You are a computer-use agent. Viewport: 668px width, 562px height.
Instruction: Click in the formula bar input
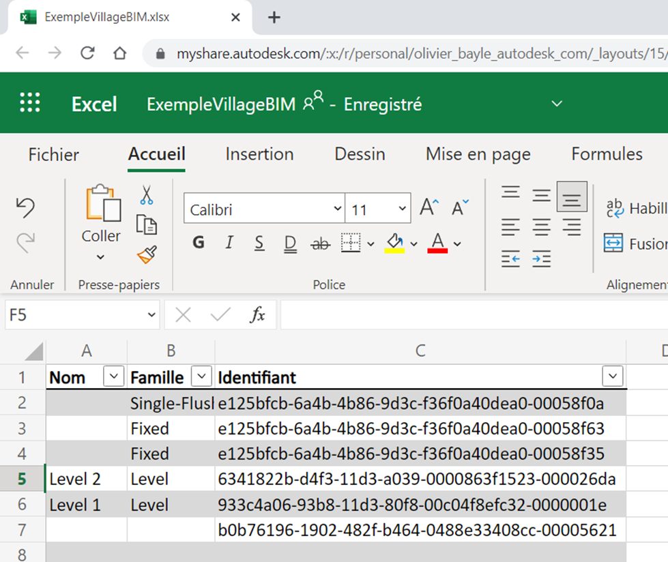474,315
